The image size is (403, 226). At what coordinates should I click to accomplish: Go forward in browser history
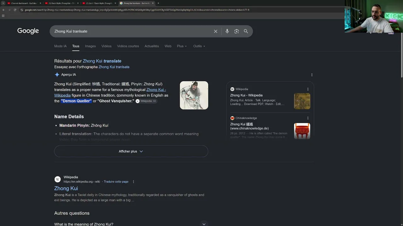[x=9, y=10]
